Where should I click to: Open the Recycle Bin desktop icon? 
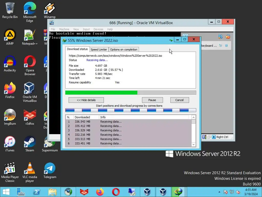click(x=10, y=10)
